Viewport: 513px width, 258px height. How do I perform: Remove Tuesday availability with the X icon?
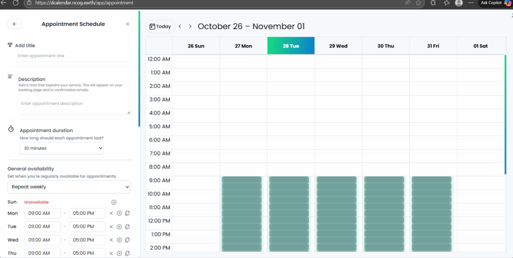point(111,226)
